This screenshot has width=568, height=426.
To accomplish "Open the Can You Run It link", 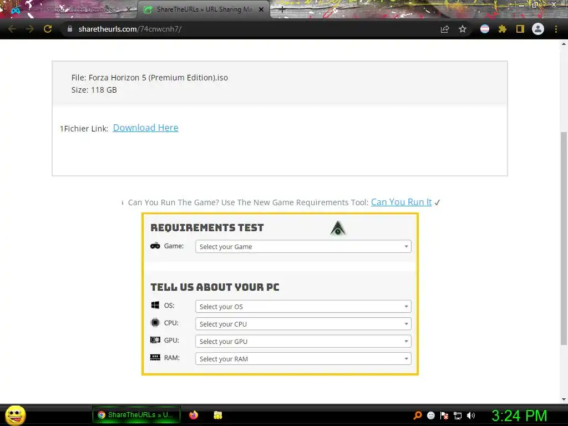I will pyautogui.click(x=402, y=202).
